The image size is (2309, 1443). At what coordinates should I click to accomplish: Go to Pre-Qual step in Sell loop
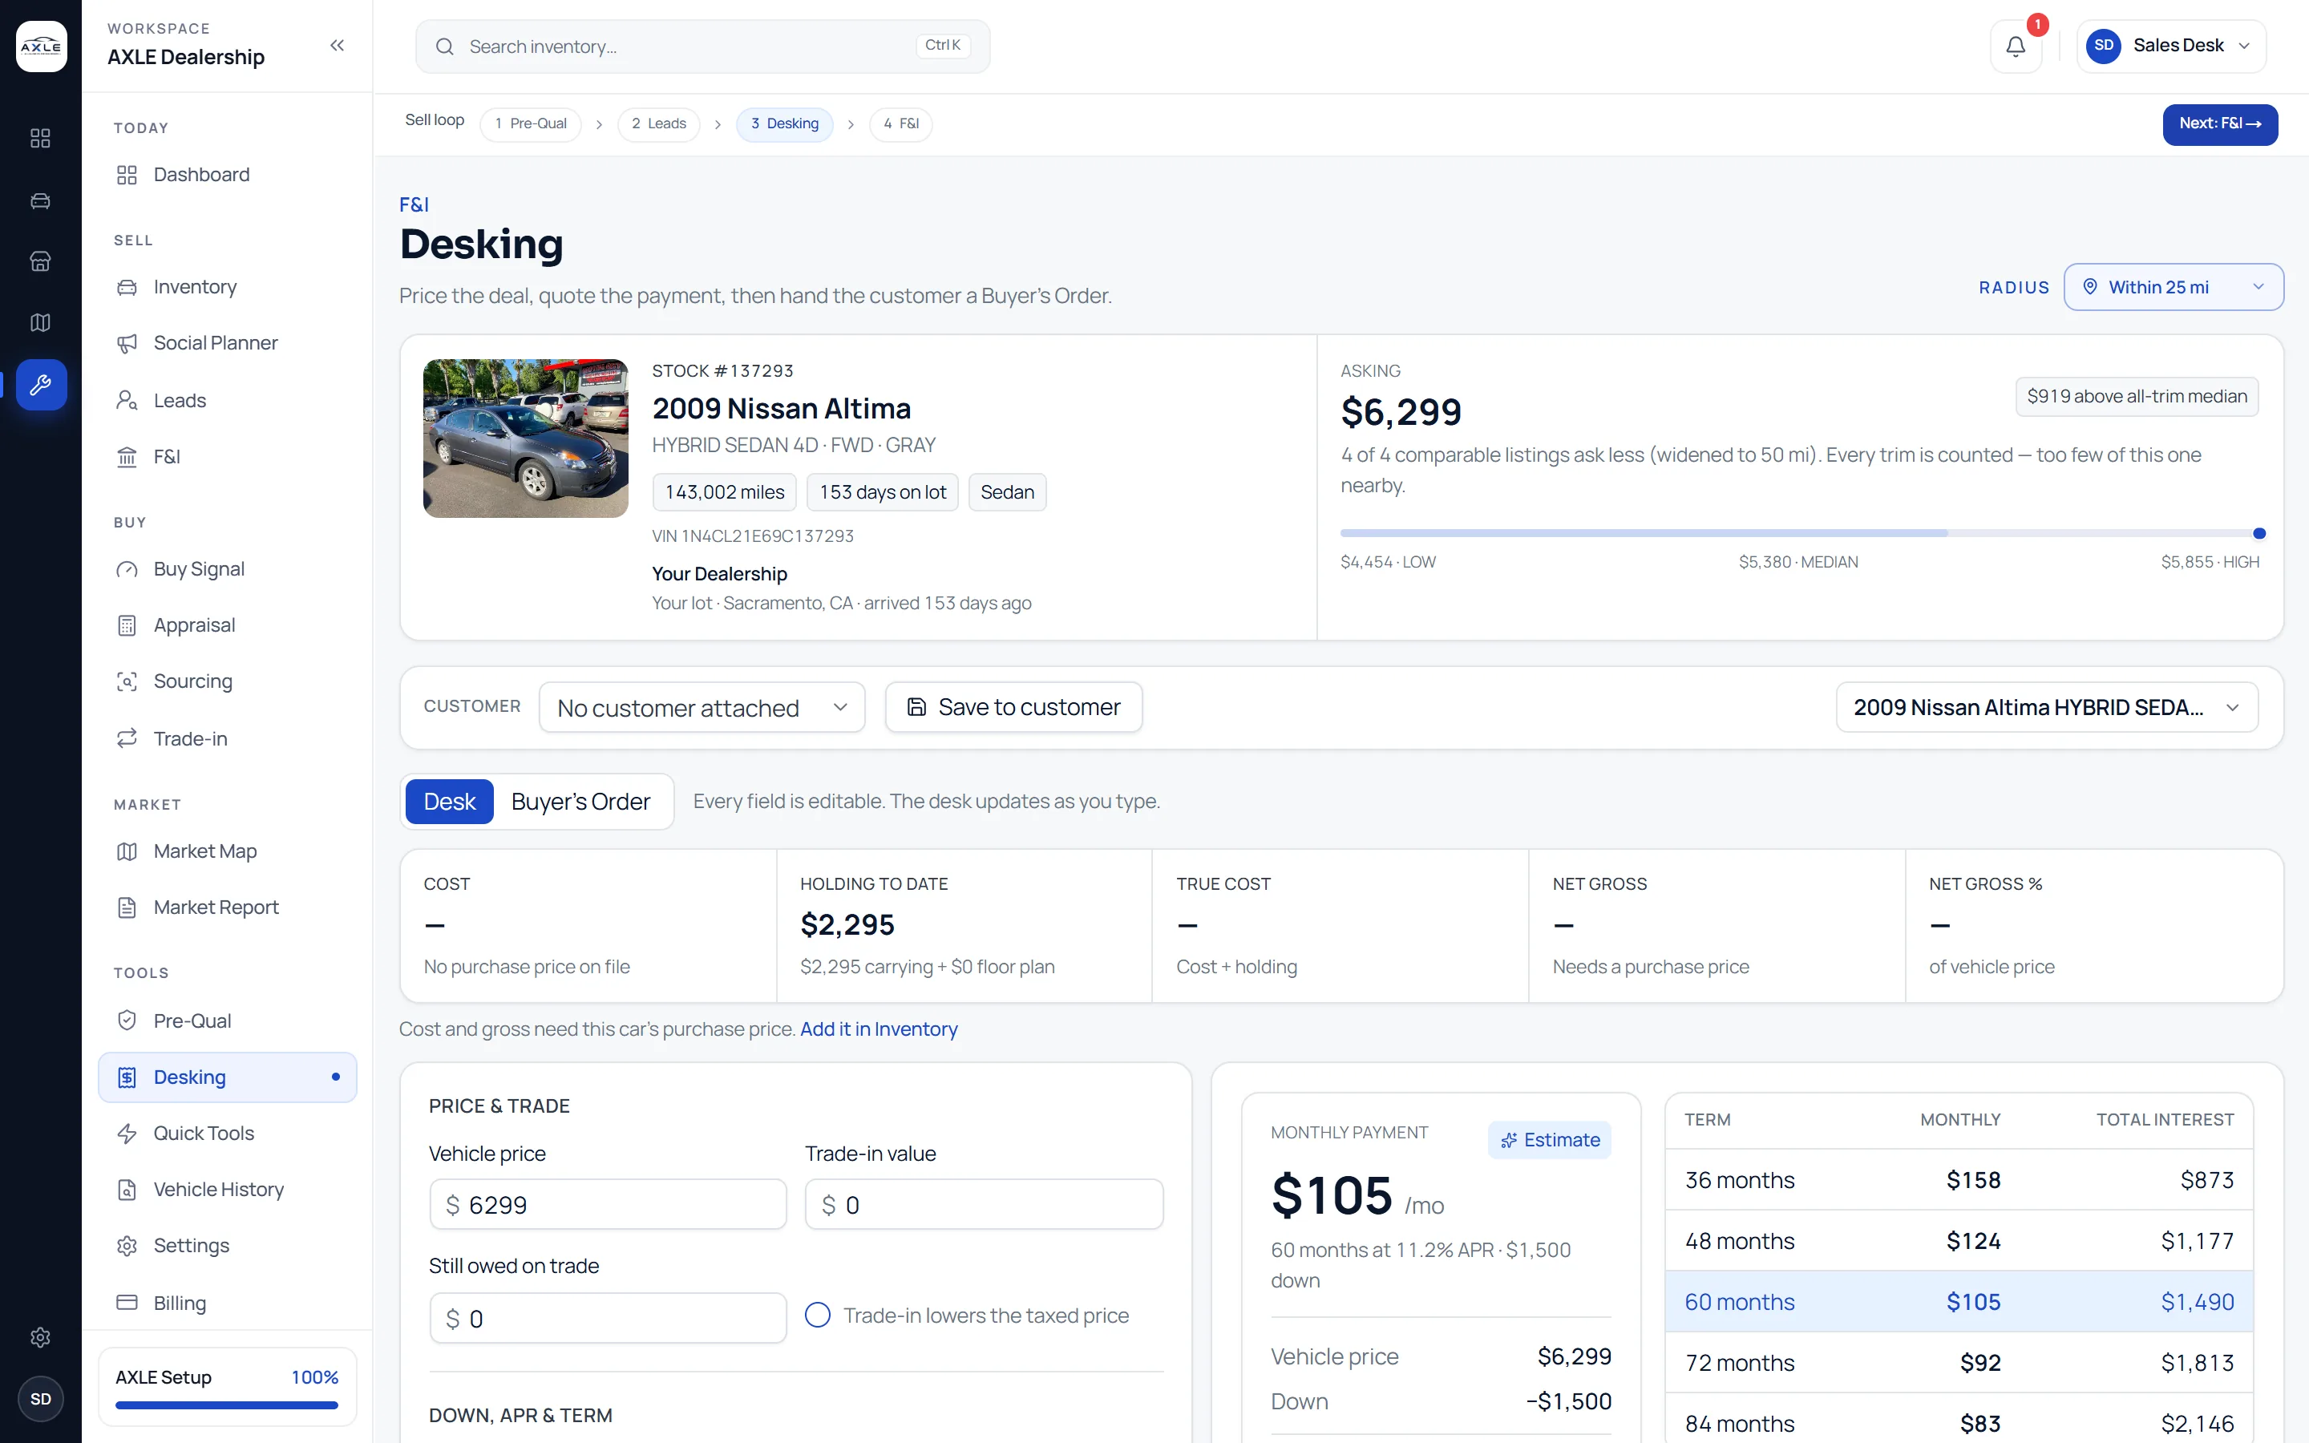click(531, 124)
